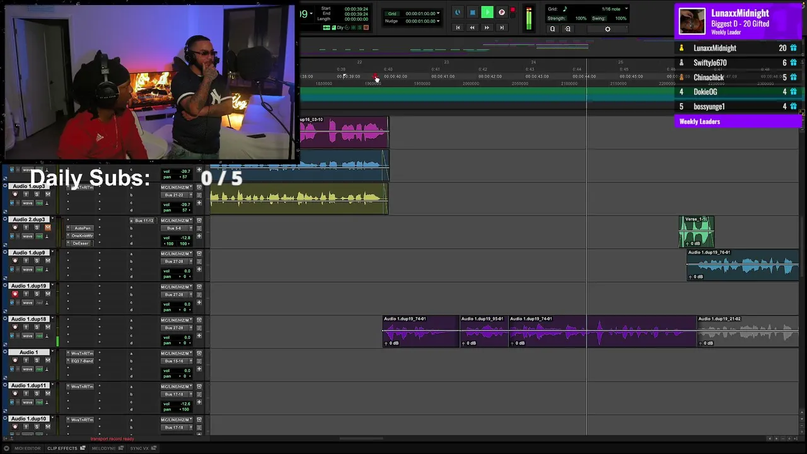The height and width of the screenshot is (454, 807).
Task: Open Audio 1.dup9 track name menu arrow
Action: click(52, 252)
